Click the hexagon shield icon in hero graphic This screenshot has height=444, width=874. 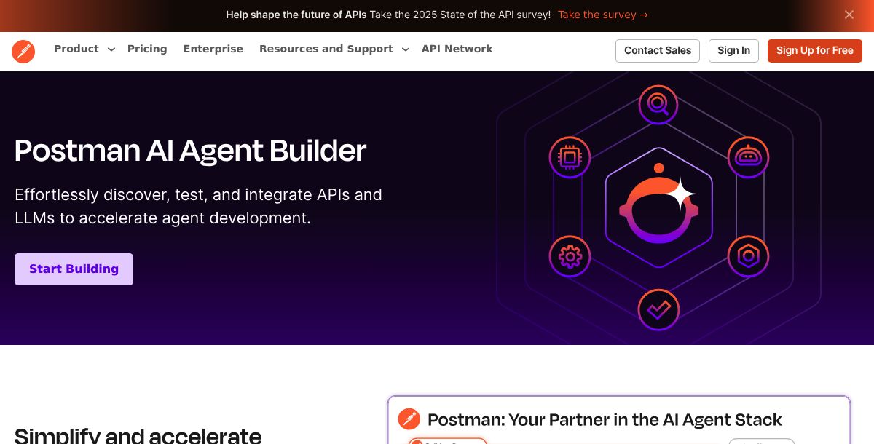[x=748, y=256]
